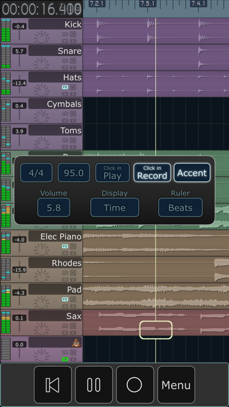Select the Sax track name

(x=55, y=316)
